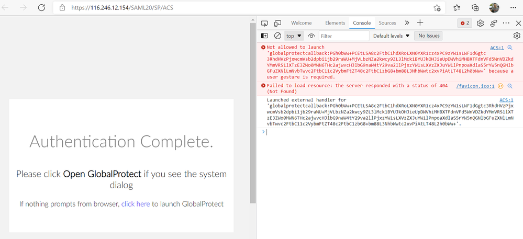Open console settings gear icon
Viewport: 523px width, 239px height.
coord(517,36)
